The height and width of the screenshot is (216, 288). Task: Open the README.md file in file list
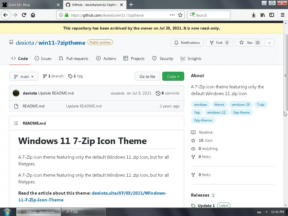click(33, 106)
